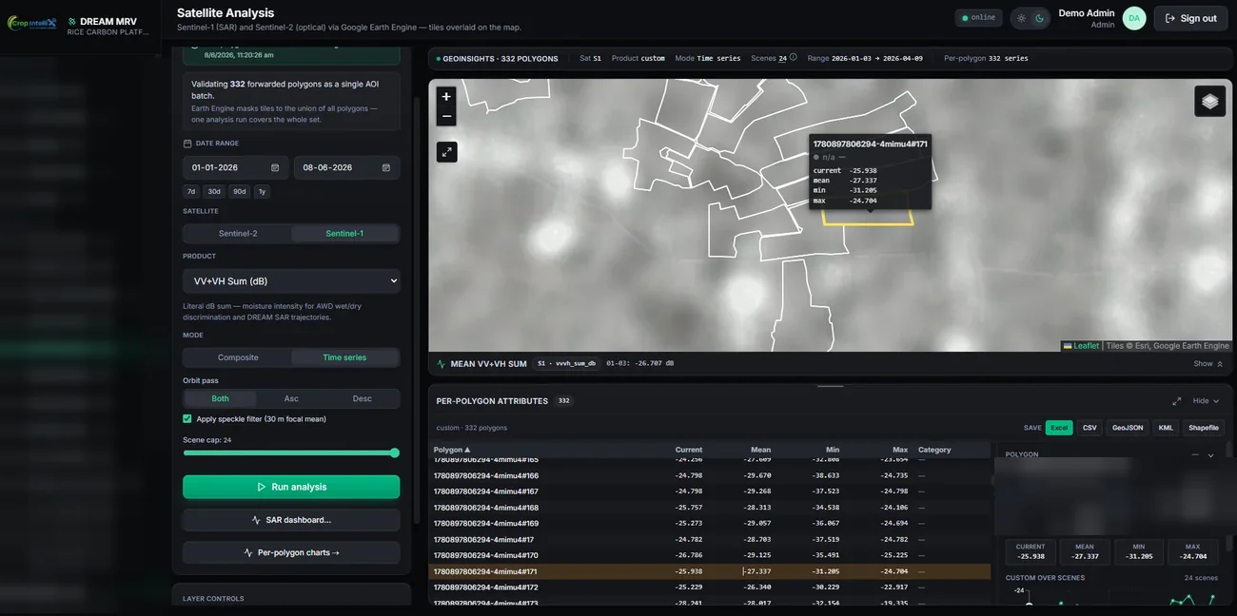Click the yellow highlighted polygon on map

click(x=868, y=218)
